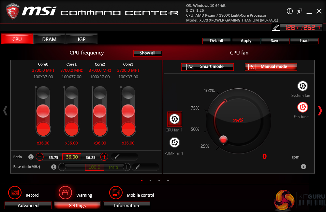The height and width of the screenshot is (212, 326).
Task: Open Record icon
Action: click(x=15, y=193)
